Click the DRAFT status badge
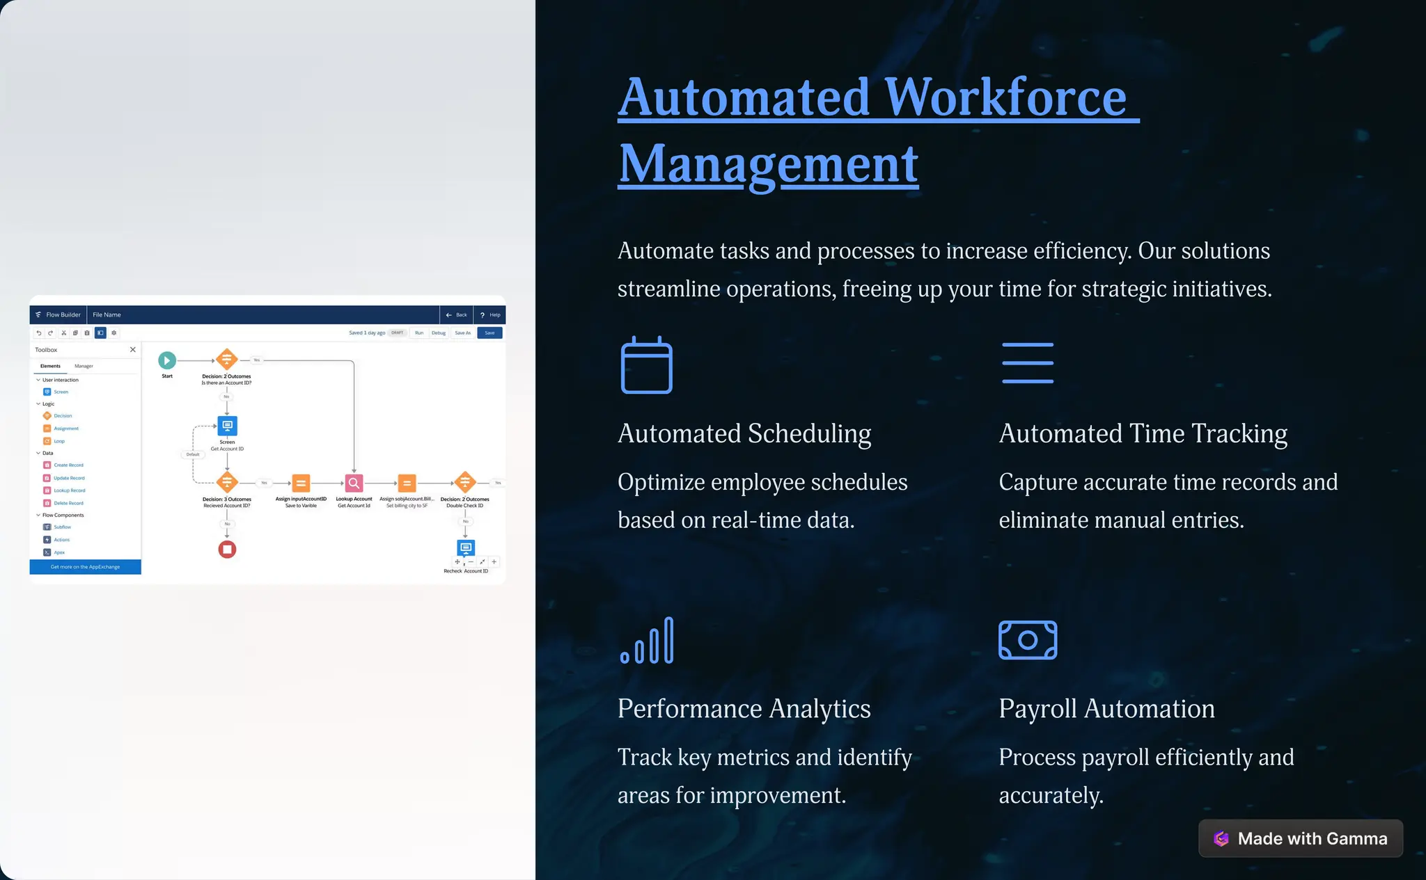This screenshot has height=880, width=1426. pos(398,333)
